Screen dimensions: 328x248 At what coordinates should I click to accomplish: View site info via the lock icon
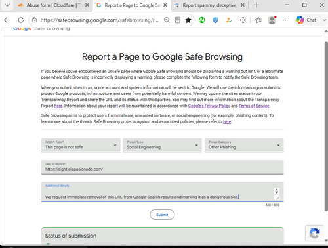pos(34,20)
